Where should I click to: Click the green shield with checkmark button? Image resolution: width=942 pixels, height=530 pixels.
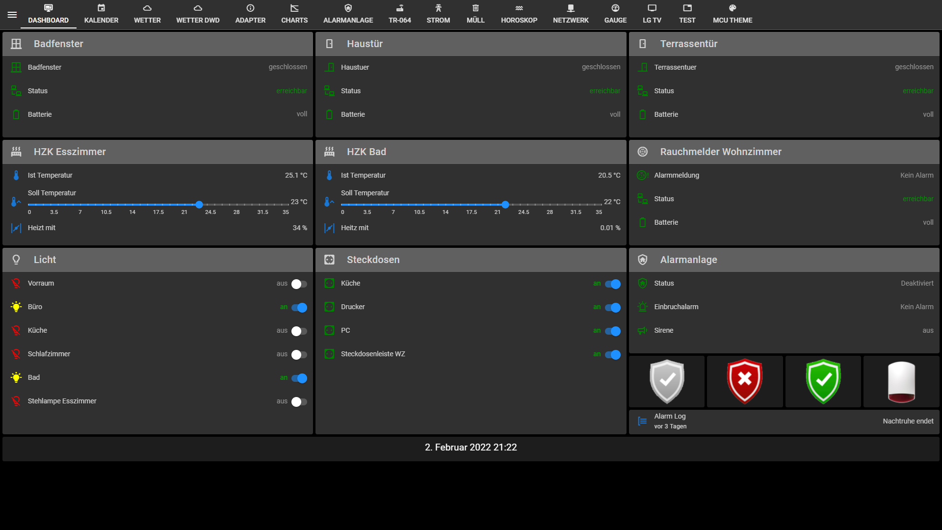click(x=823, y=381)
